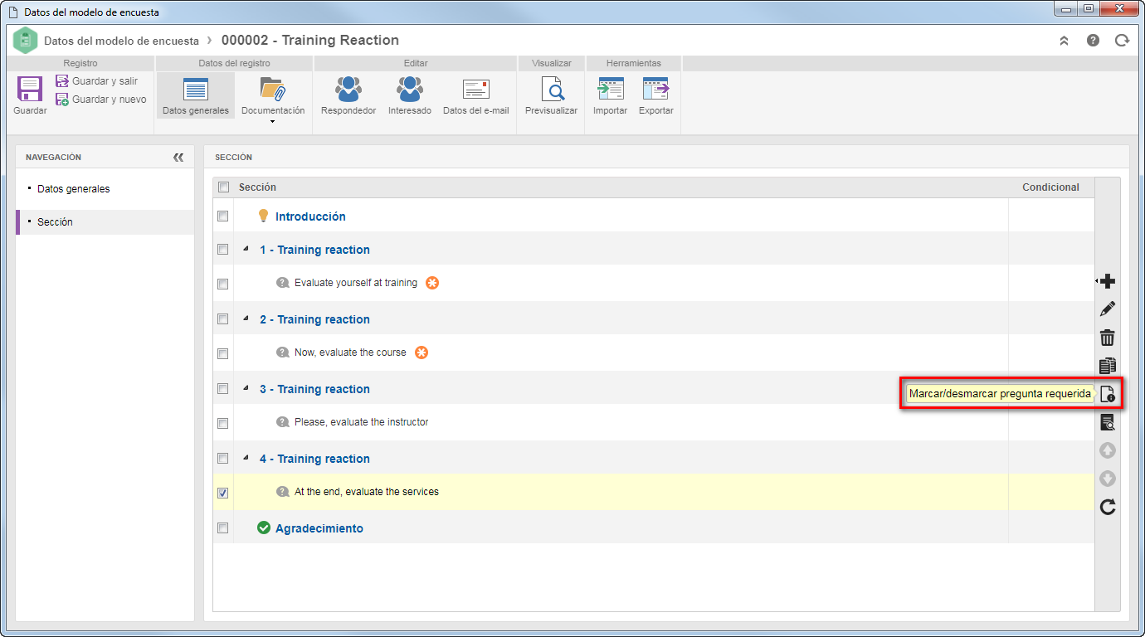This screenshot has height=637, width=1145.
Task: Open the Respondedor editor
Action: [348, 96]
